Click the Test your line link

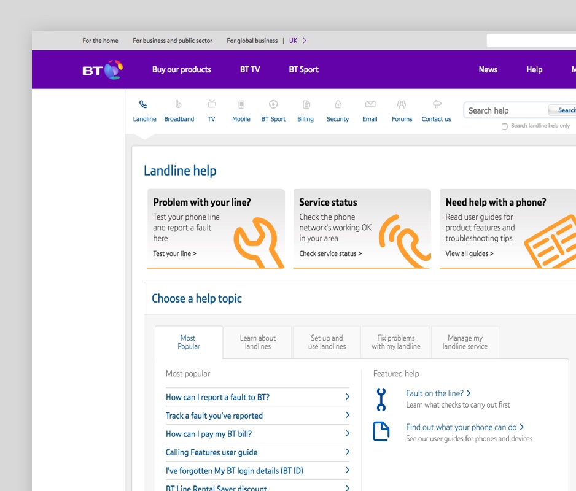(174, 253)
